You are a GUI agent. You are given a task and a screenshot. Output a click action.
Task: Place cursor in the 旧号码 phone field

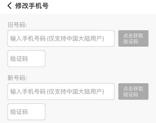61,39
